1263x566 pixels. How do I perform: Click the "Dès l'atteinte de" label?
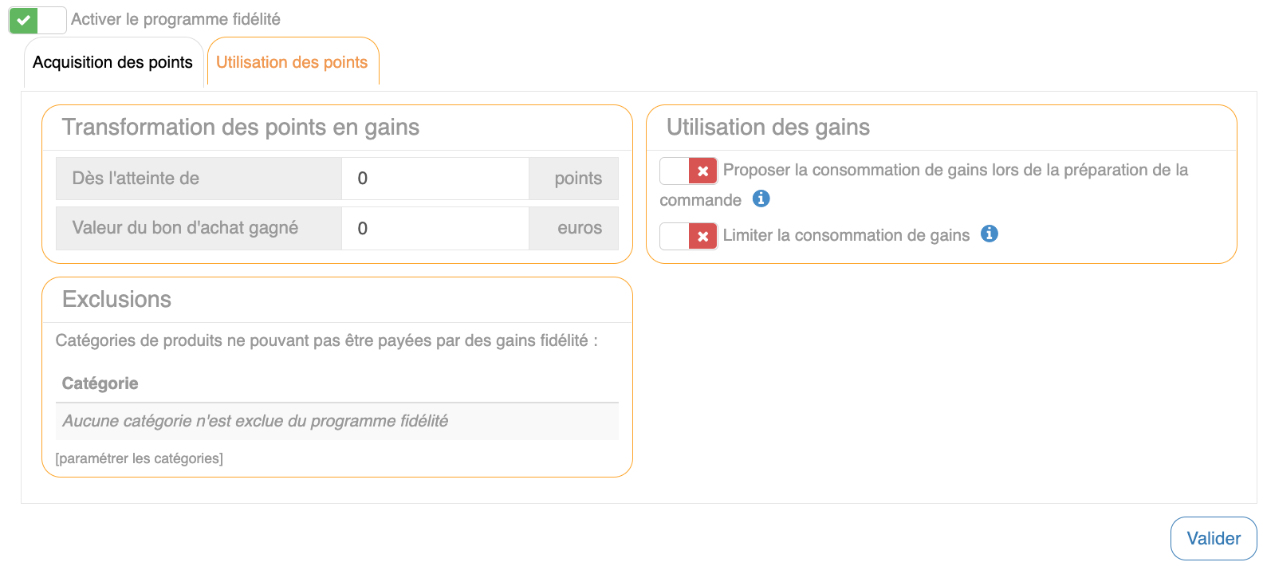point(136,179)
